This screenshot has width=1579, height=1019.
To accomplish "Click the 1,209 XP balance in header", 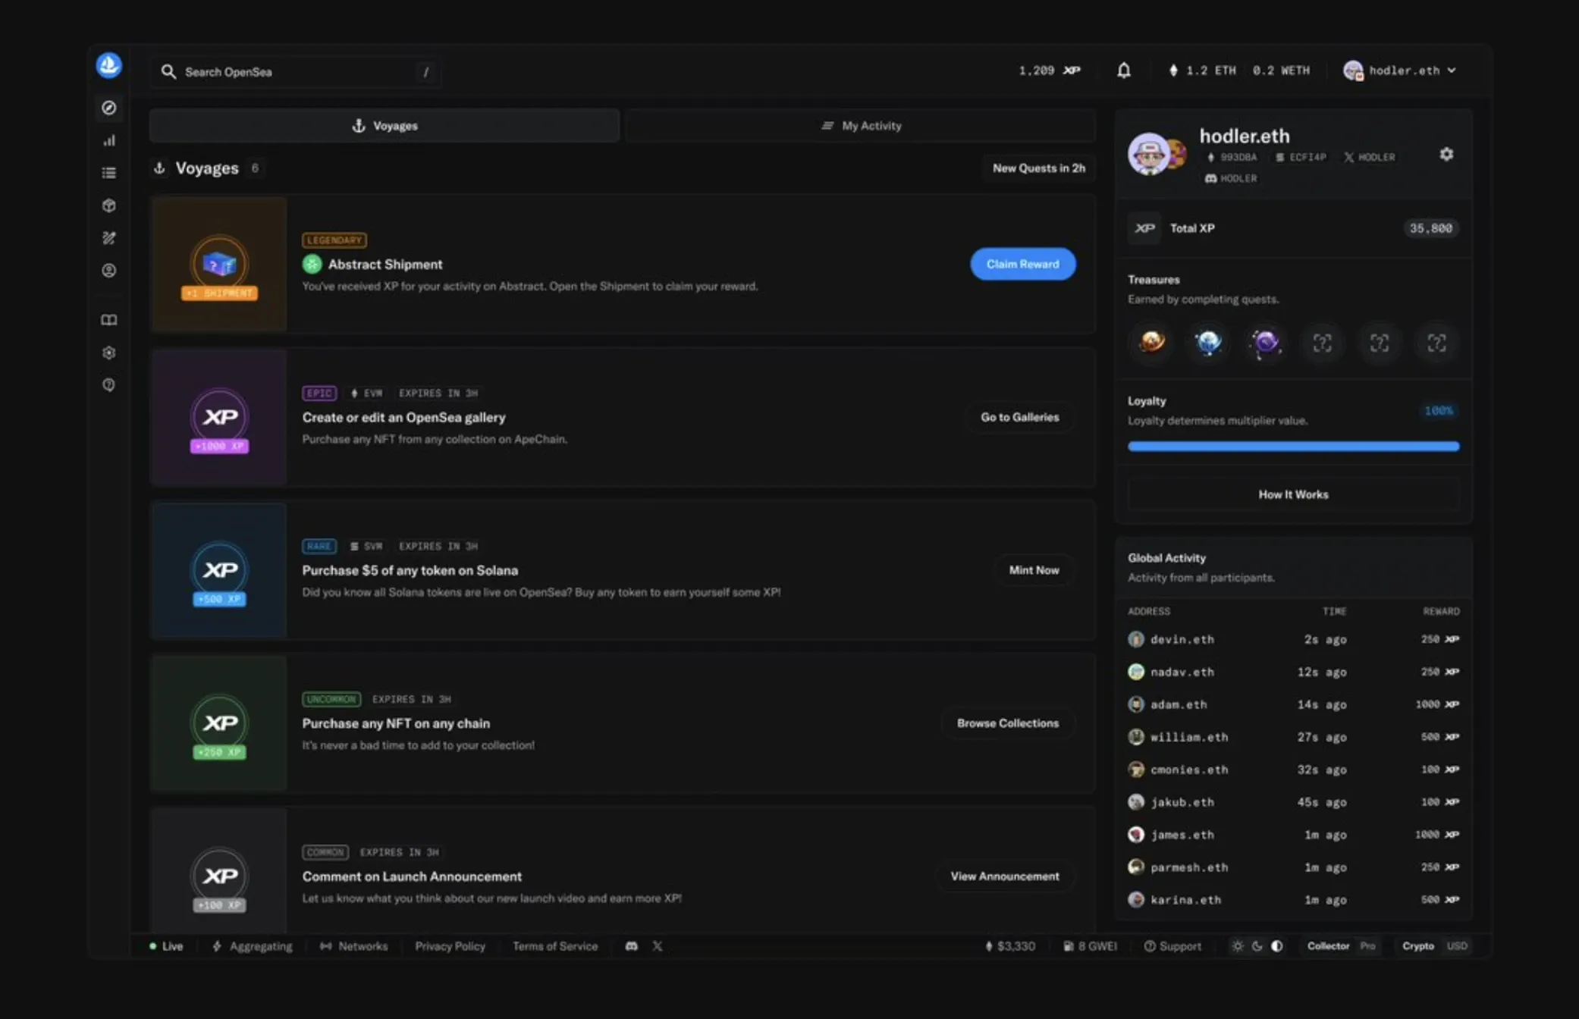I will coord(1050,71).
